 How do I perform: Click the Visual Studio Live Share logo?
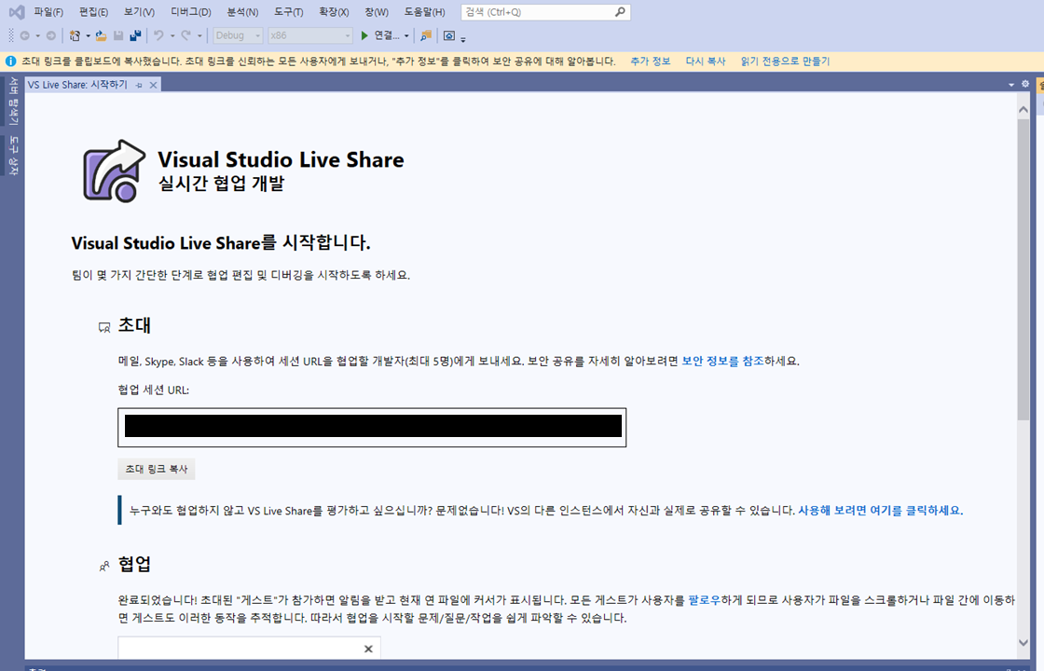click(x=114, y=171)
